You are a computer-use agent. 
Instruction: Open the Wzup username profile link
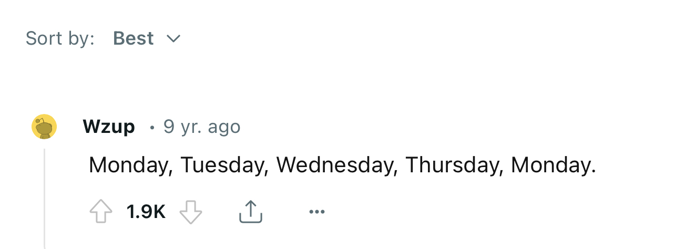109,127
